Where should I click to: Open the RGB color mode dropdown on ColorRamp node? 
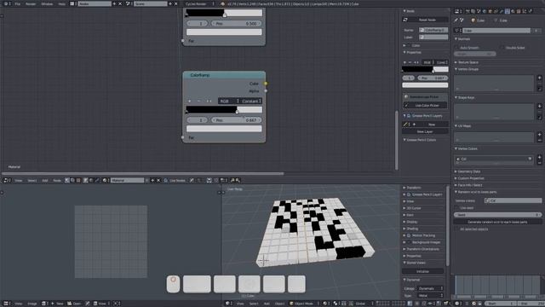[x=229, y=101]
